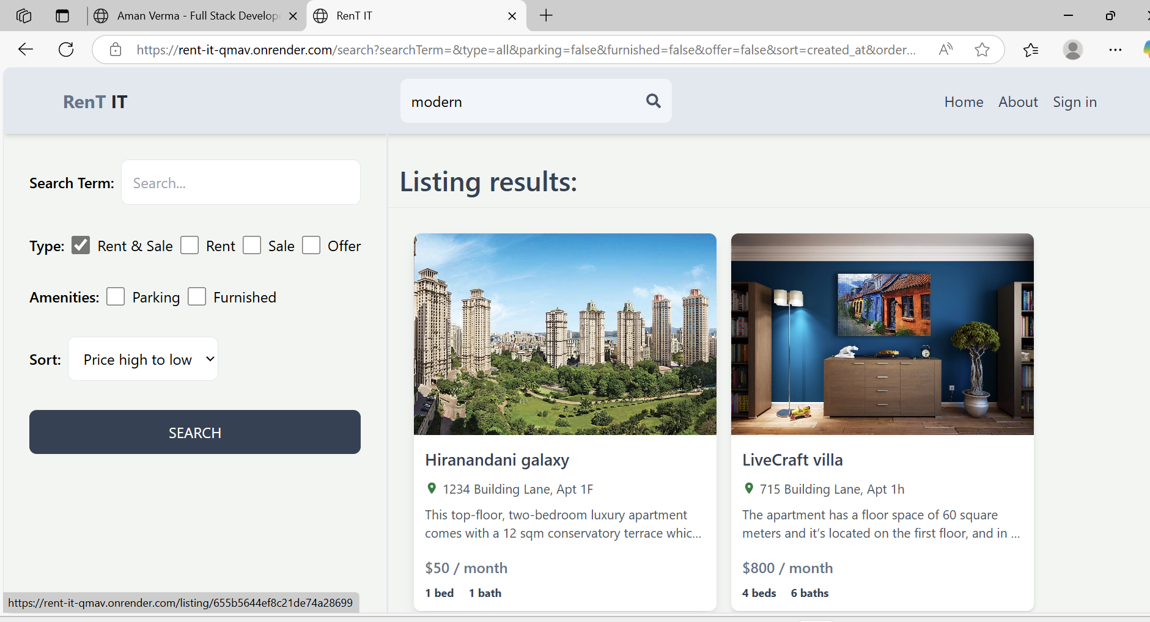Enable the Parking amenity checkbox
The width and height of the screenshot is (1150, 622).
pyautogui.click(x=116, y=296)
